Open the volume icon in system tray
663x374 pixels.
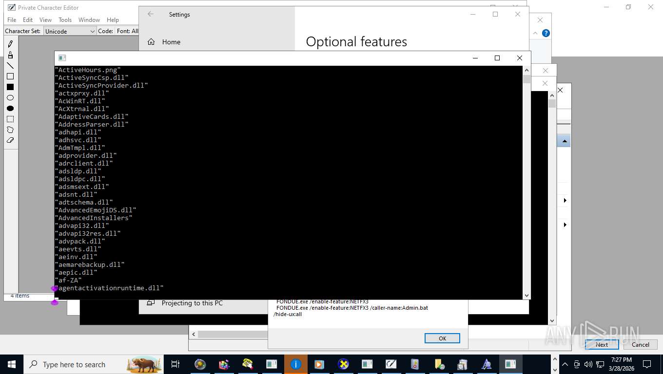[588, 364]
